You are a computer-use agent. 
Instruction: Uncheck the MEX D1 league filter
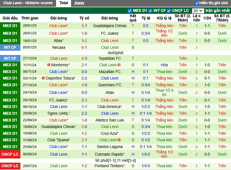click(130, 11)
